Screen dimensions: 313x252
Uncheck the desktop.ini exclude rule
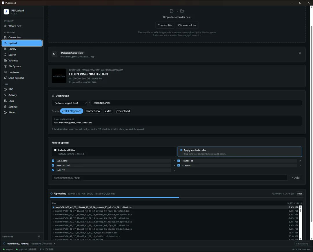pyautogui.click(x=53, y=165)
